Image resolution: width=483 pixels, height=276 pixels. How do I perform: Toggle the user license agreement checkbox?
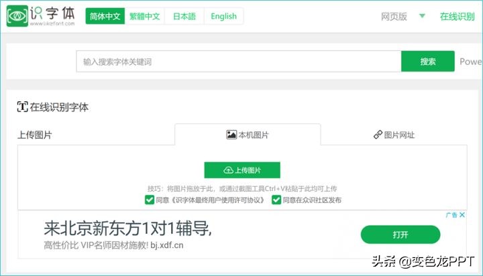(150, 200)
